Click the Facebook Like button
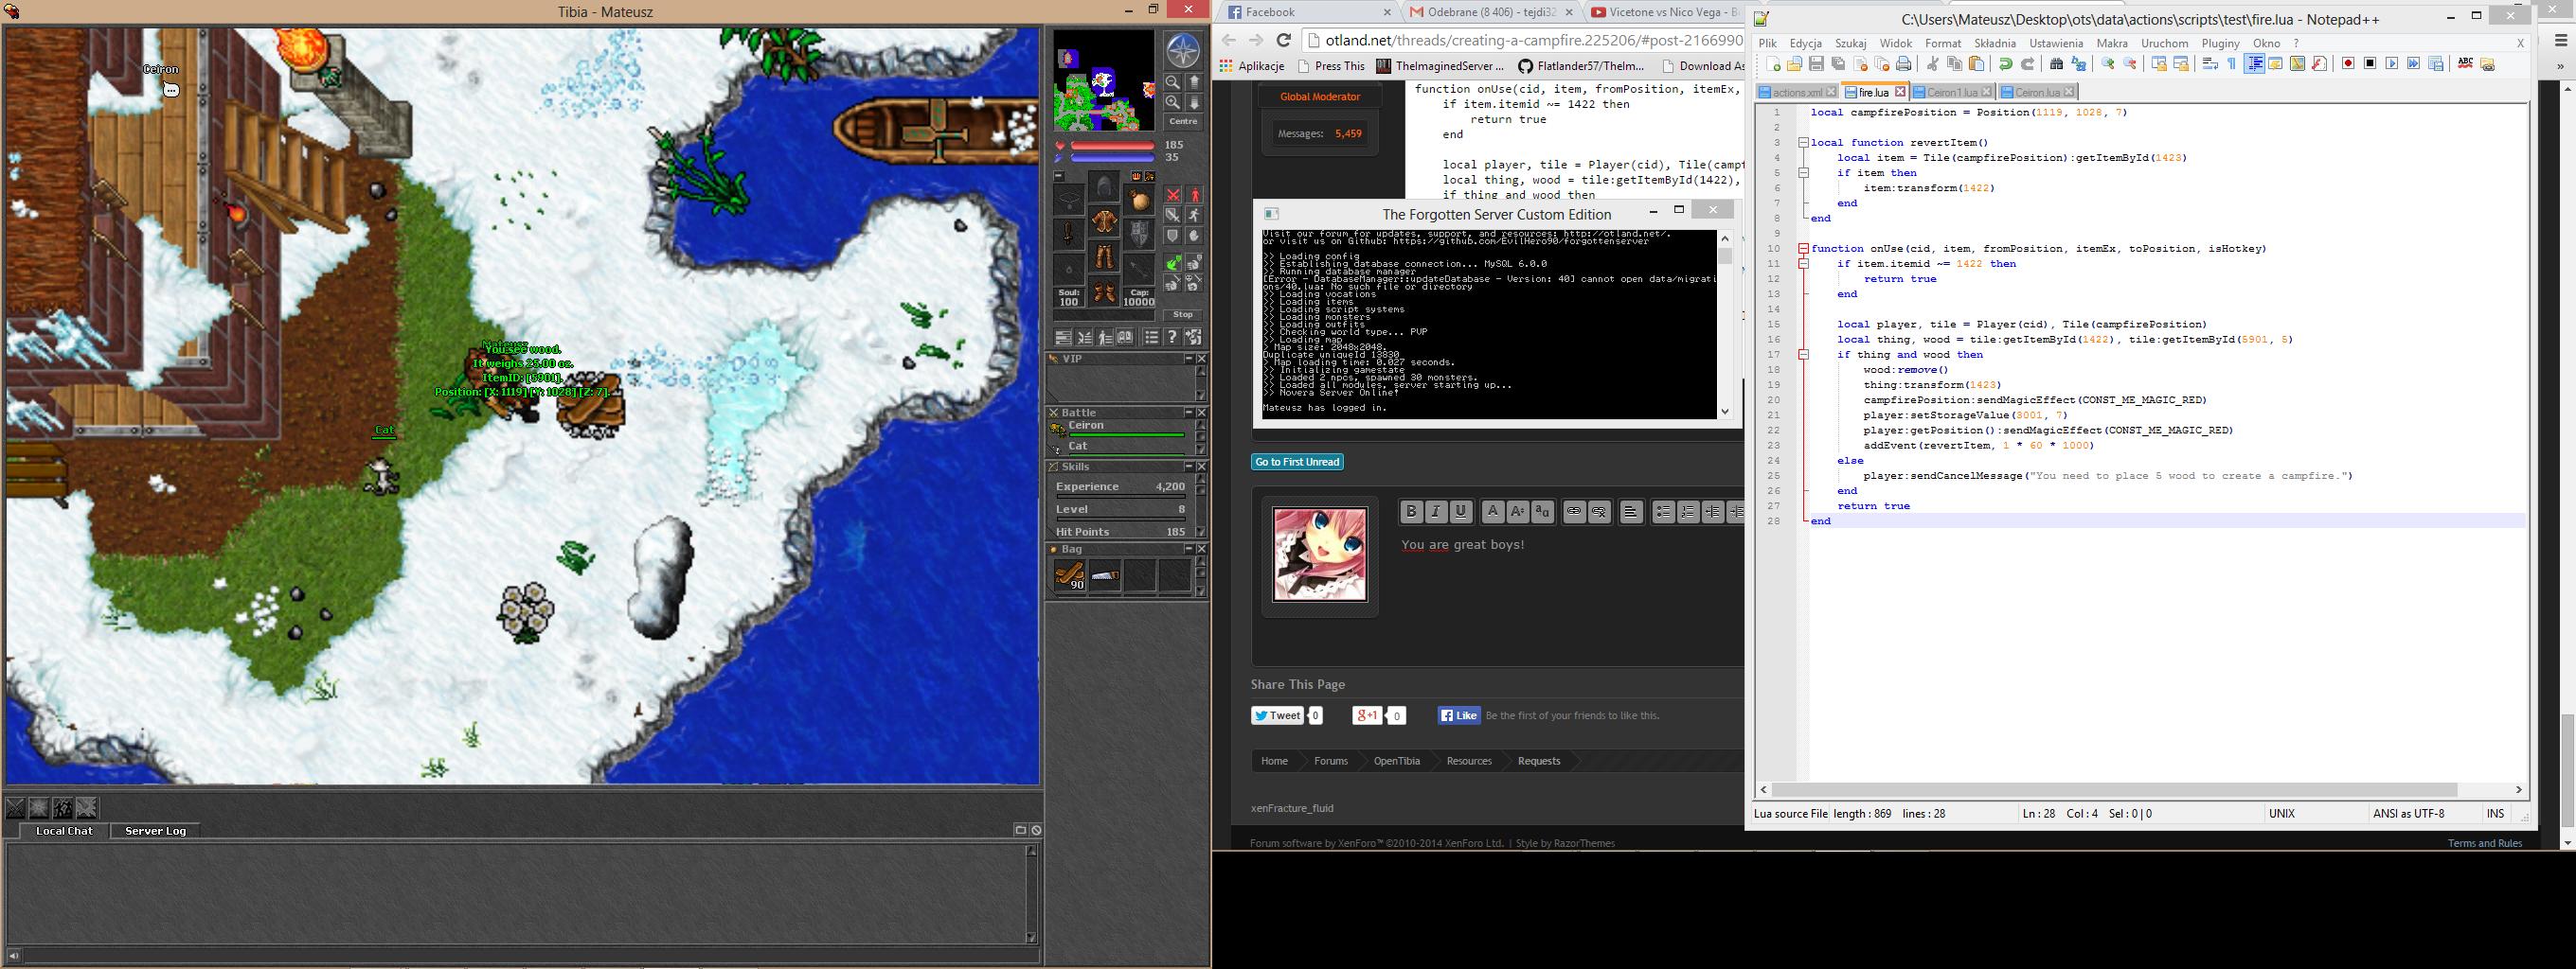The height and width of the screenshot is (969, 2576). [1459, 715]
